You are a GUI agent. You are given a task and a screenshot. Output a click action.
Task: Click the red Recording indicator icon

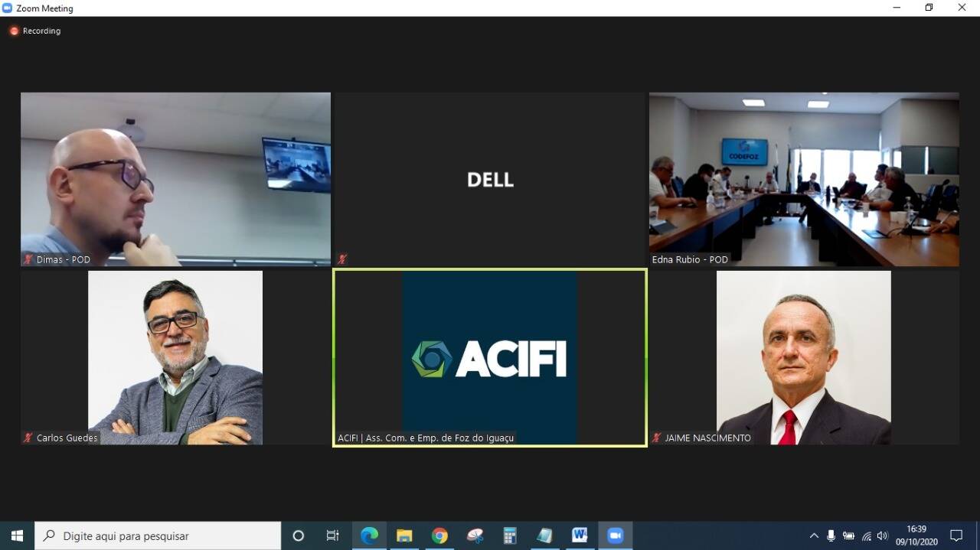(14, 31)
